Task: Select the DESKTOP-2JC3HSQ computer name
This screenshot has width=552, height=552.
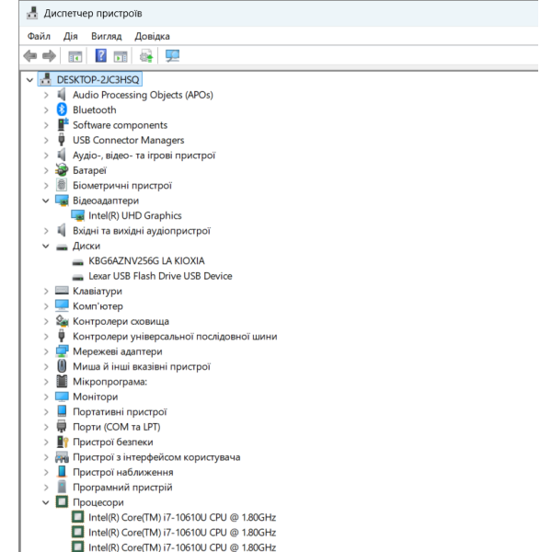Action: (98, 80)
